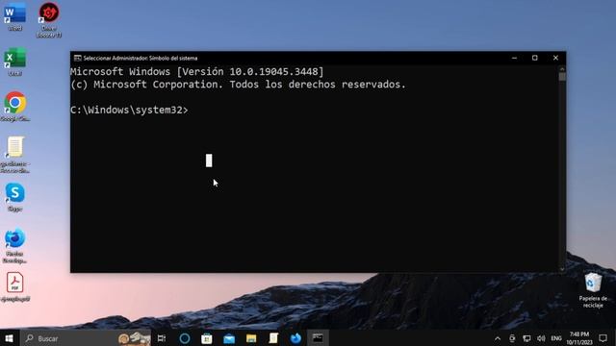The width and height of the screenshot is (616, 346).
Task: Open the Google Chrome desktop icon
Action: [15, 107]
